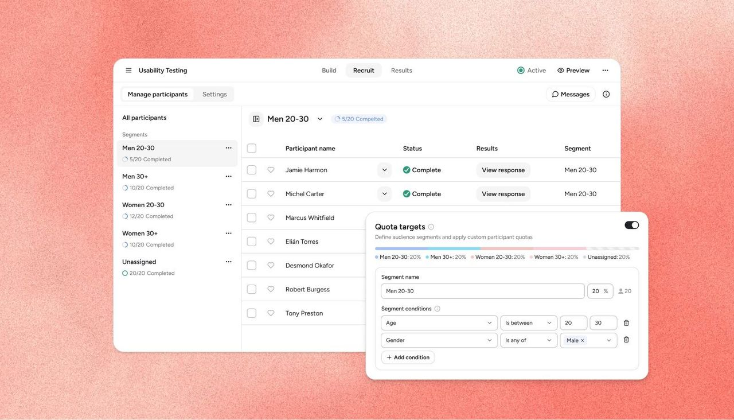Screen dimensions: 734x420
Task: Select the checkbox for Desmond Okafor
Action: 252,266
